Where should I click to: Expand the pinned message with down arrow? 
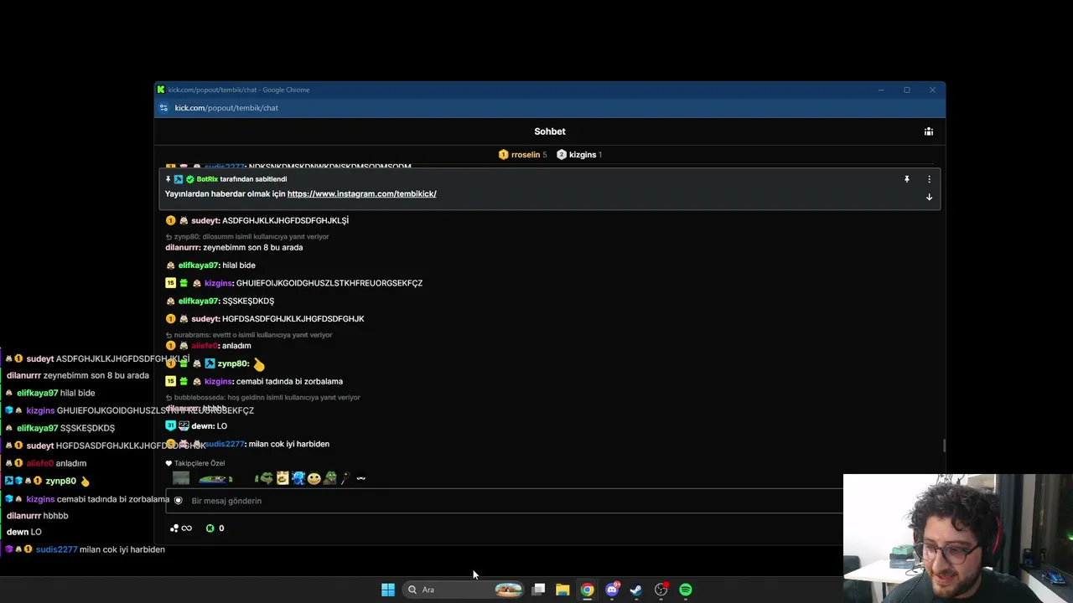[x=929, y=198]
